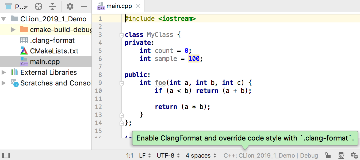This screenshot has width=360, height=160.
Task: Open the Hector inspection profile icon
Action: pyautogui.click(x=341, y=155)
